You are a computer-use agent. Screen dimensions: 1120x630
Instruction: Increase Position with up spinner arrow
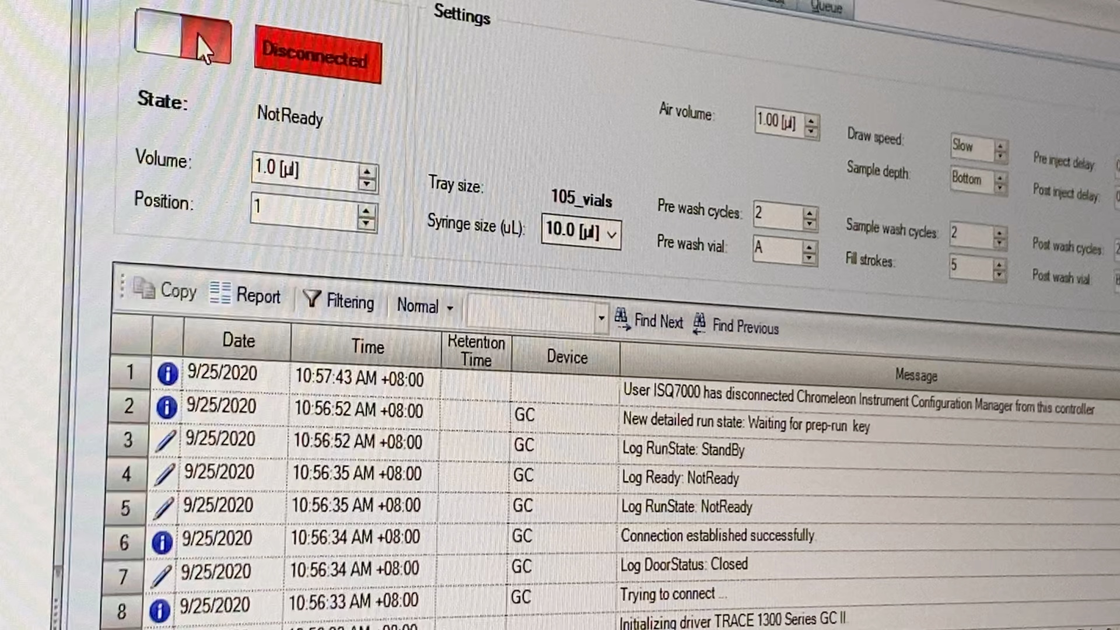(x=366, y=211)
